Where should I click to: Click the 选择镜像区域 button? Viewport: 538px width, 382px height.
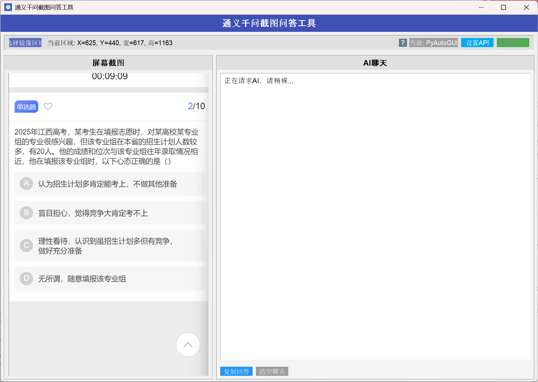point(25,43)
